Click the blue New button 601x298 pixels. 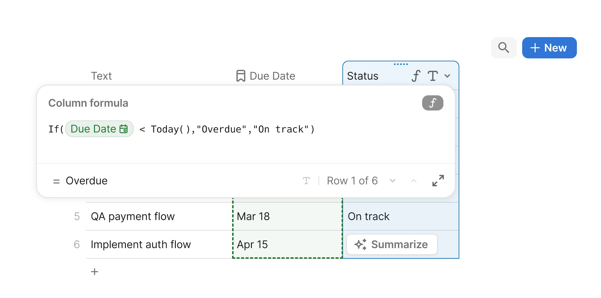tap(549, 48)
